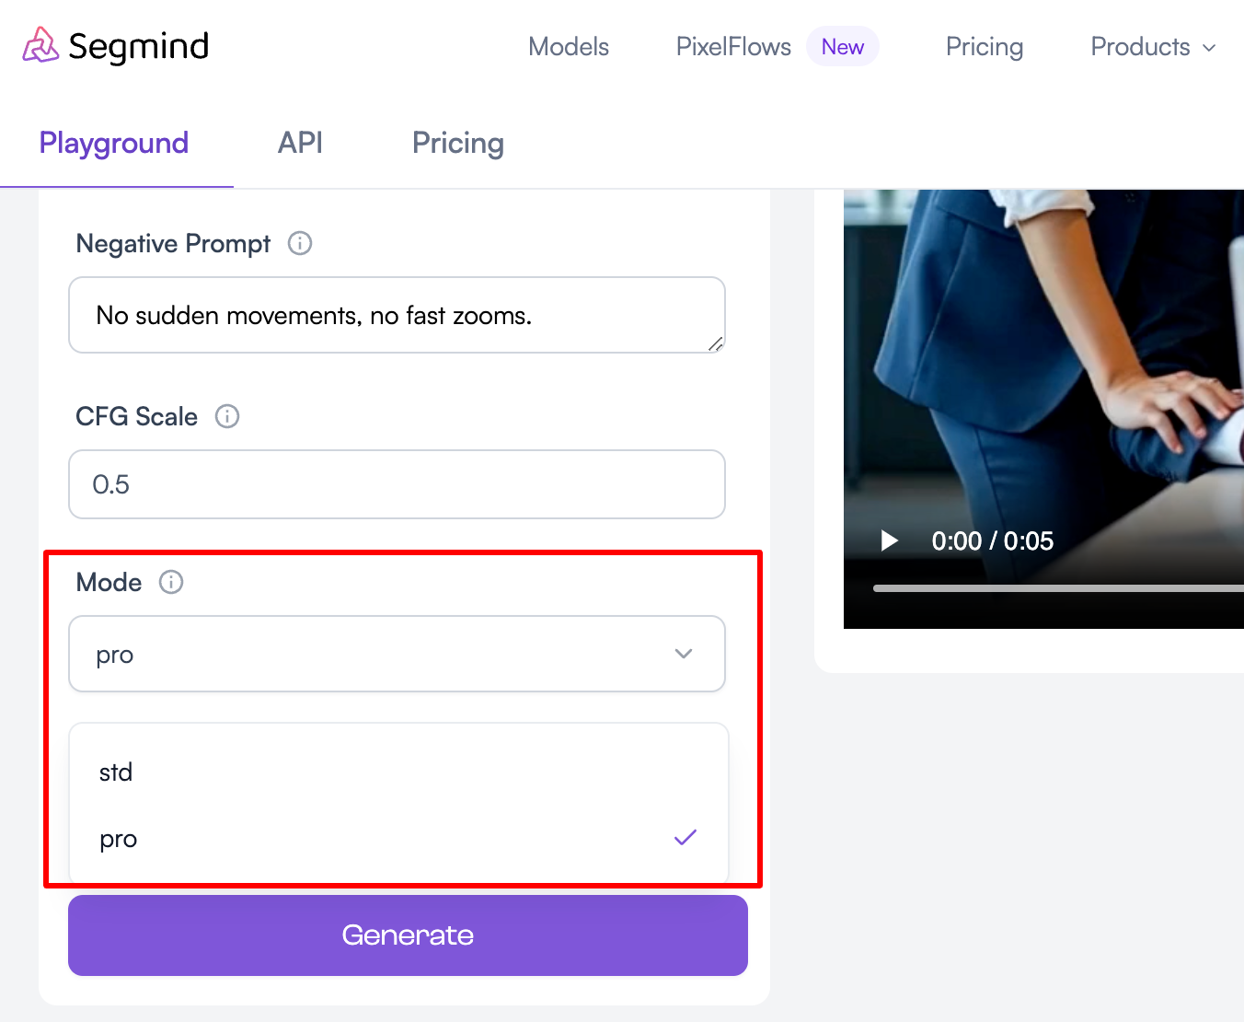
Task: Play the video preview
Action: pyautogui.click(x=889, y=540)
